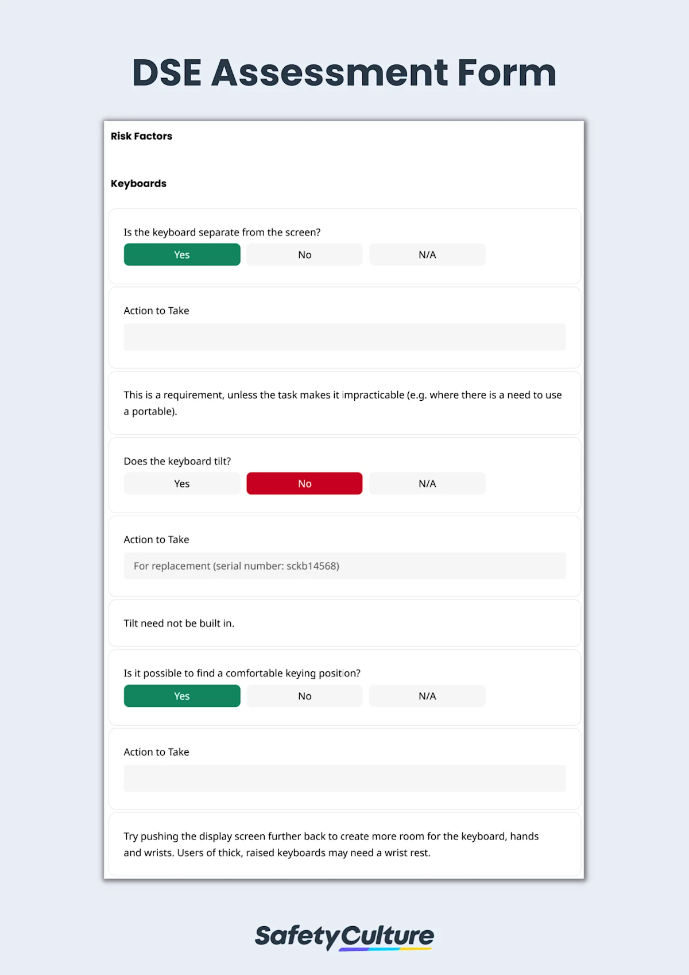Viewport: 689px width, 975px height.
Task: Click the "Tilt need not be built in" note
Action: coord(179,623)
